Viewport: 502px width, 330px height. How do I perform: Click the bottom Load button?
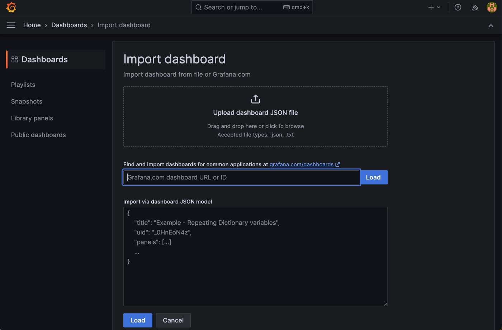coord(138,320)
